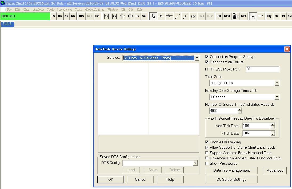Select the pointer tool in the toolbar
Image resolution: width=292 pixels, height=189 pixels.
[x=153, y=16]
